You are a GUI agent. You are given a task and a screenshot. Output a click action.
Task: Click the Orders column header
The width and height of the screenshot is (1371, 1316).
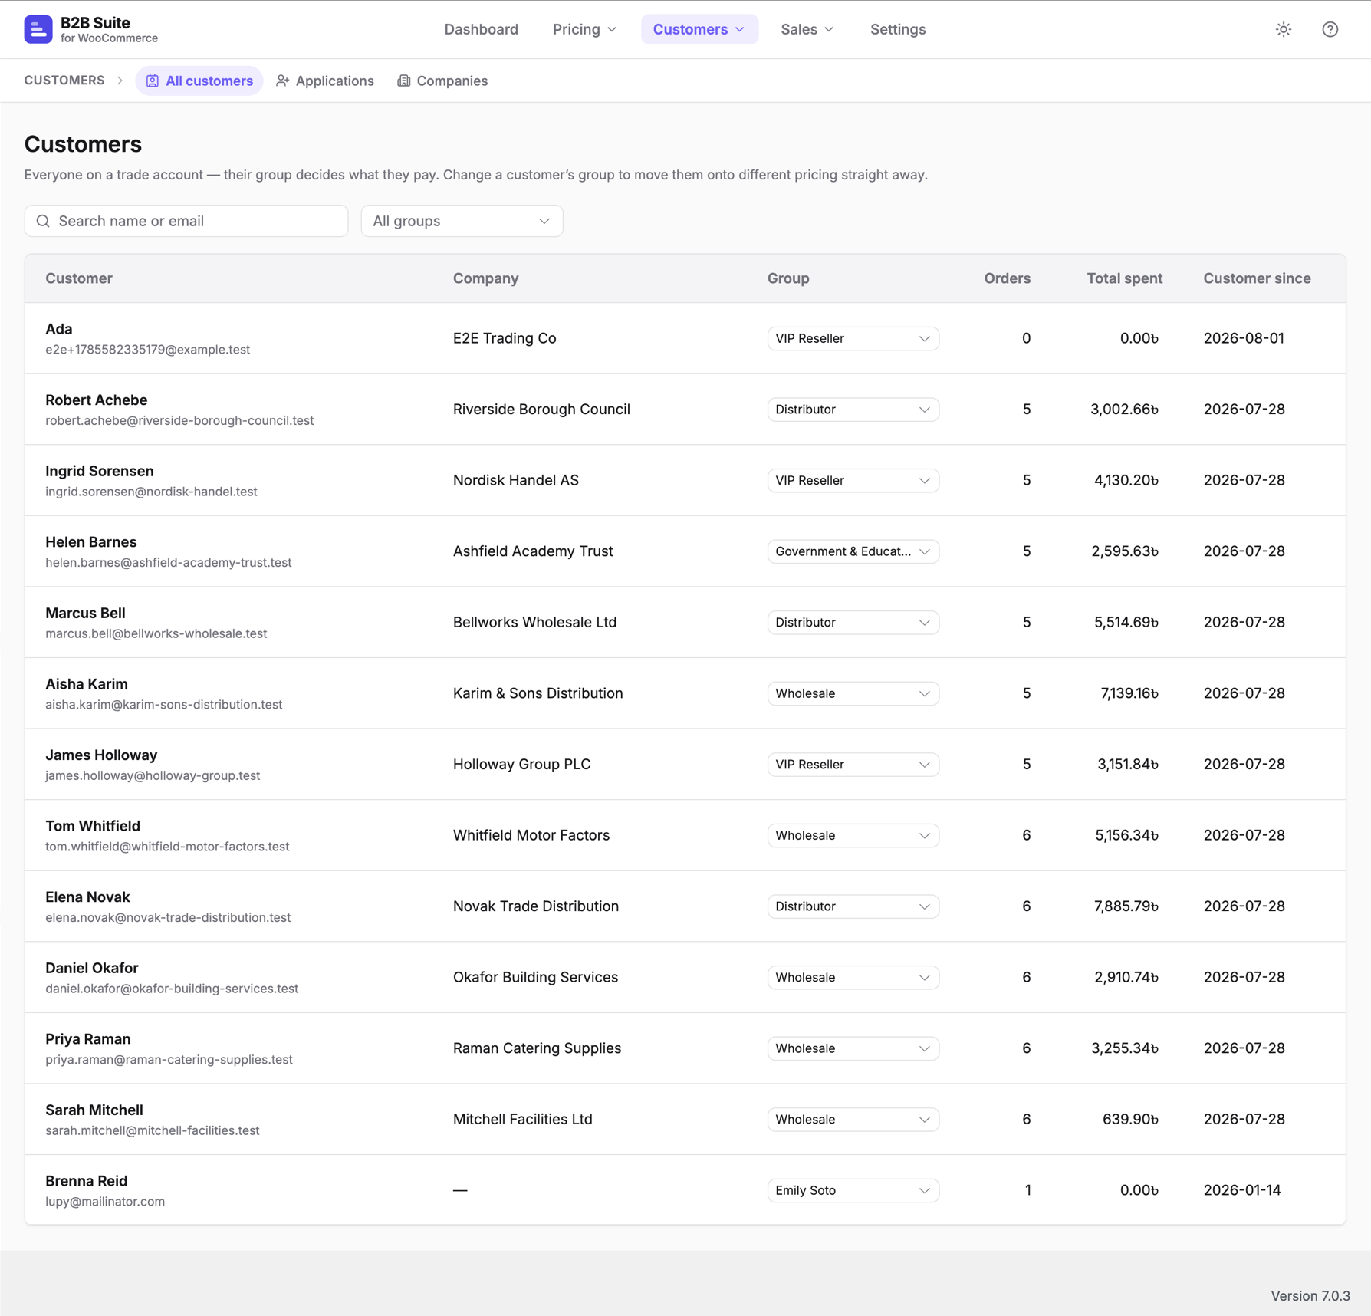pyautogui.click(x=1007, y=278)
